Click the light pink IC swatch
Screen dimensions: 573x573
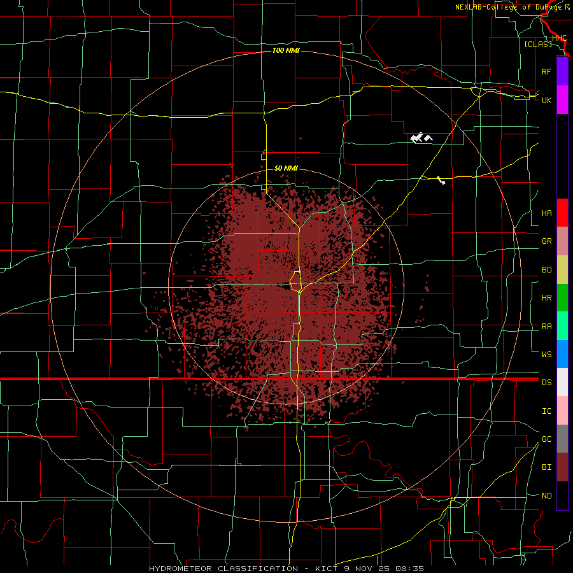tap(562, 411)
